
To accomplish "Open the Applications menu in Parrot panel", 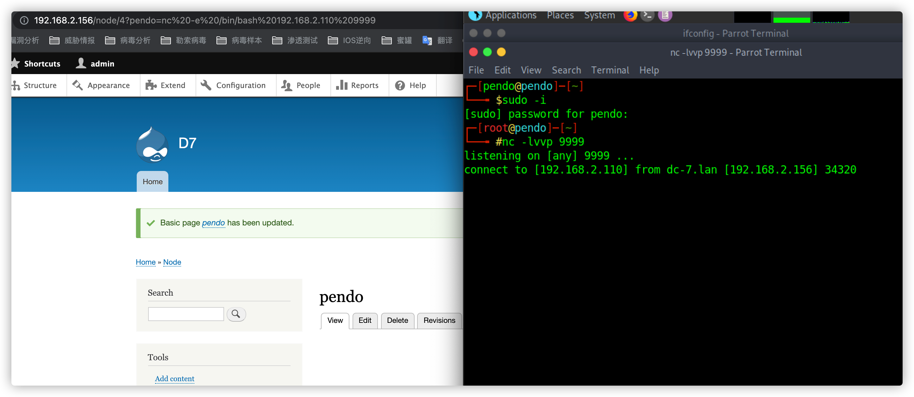I will (x=510, y=15).
